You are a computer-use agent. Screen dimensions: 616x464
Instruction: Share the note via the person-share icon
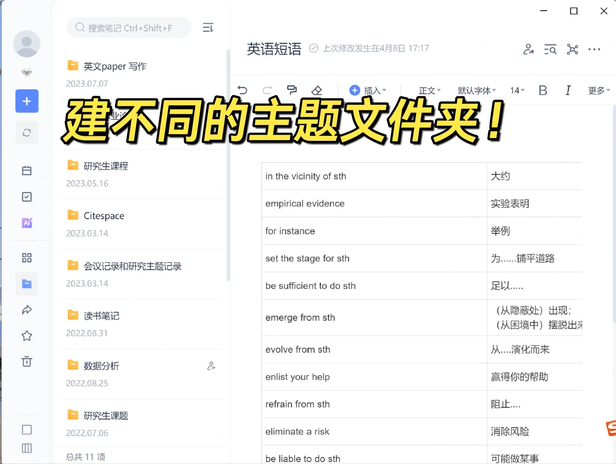[528, 49]
